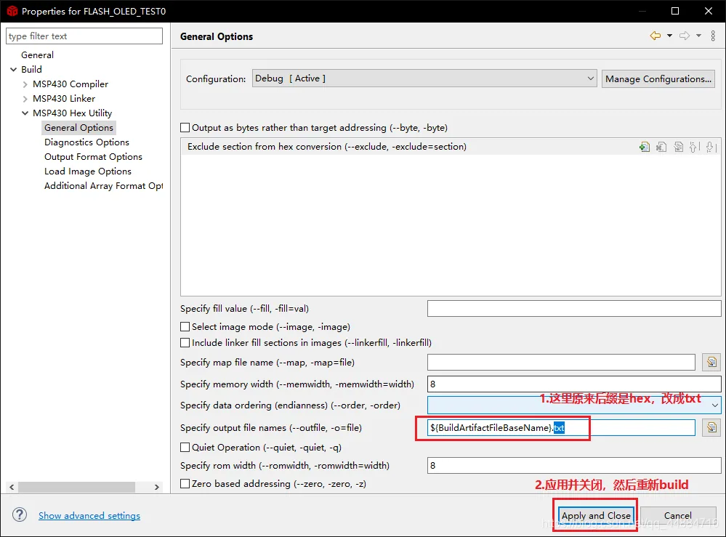Click the Forward navigation arrow icon
Image resolution: width=726 pixels, height=537 pixels.
click(685, 36)
